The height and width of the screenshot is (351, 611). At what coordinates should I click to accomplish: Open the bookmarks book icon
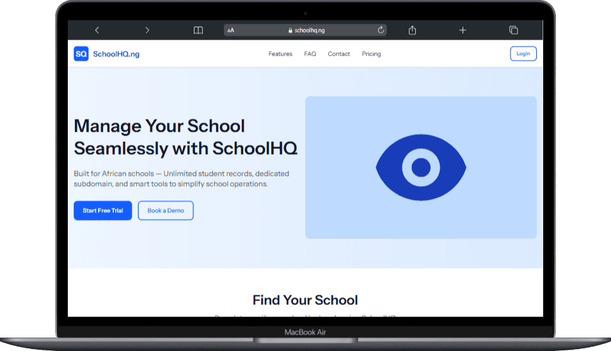pos(198,30)
